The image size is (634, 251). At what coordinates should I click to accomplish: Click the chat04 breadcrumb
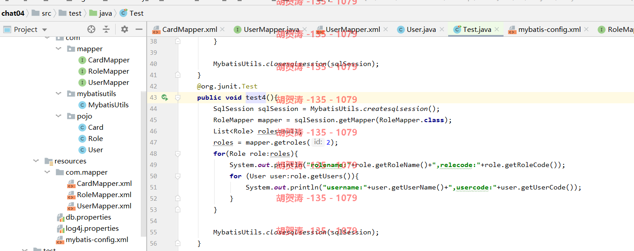point(13,13)
